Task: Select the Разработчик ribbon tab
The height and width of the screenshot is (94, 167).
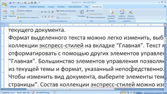Action: tap(97, 7)
